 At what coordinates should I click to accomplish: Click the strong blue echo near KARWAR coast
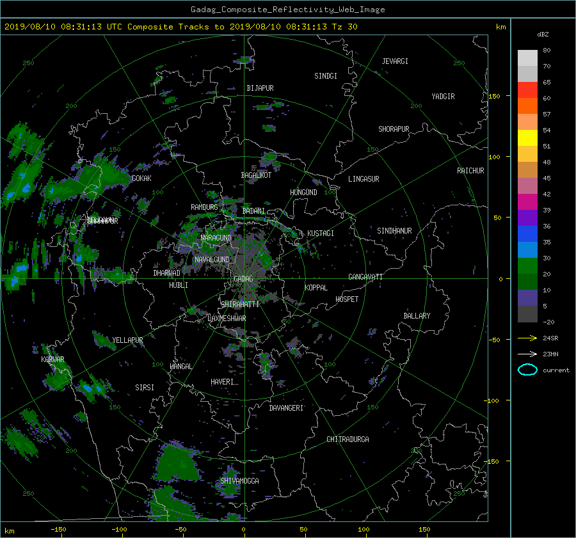point(88,388)
